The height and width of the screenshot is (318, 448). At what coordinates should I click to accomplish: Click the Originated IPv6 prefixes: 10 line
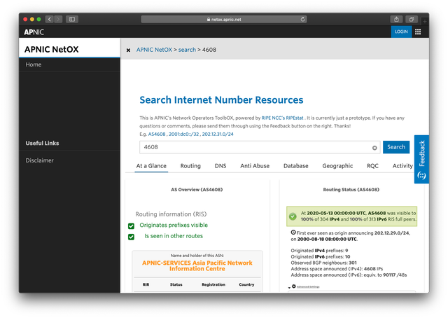tap(321, 256)
